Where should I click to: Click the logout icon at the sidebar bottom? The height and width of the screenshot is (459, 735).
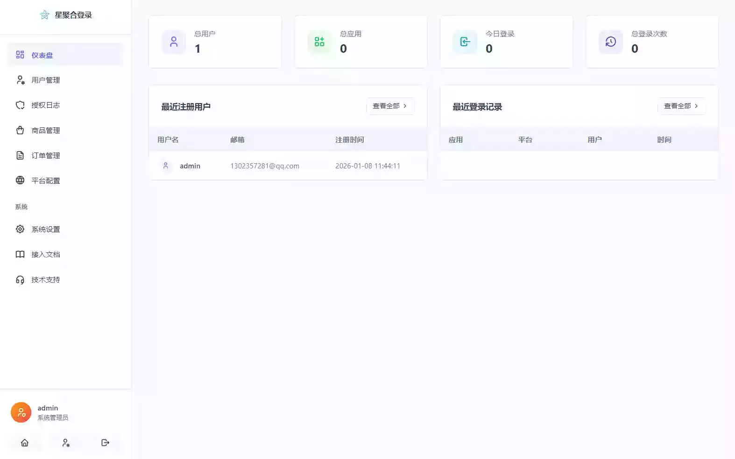click(x=106, y=443)
